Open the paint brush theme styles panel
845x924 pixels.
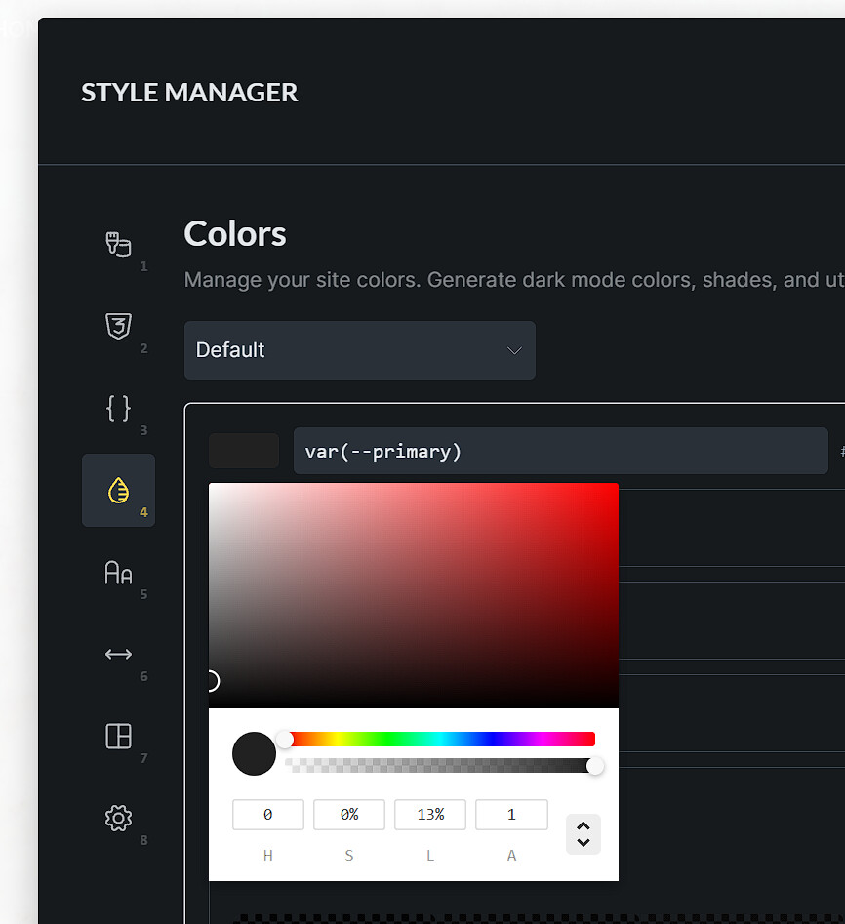tap(118, 244)
